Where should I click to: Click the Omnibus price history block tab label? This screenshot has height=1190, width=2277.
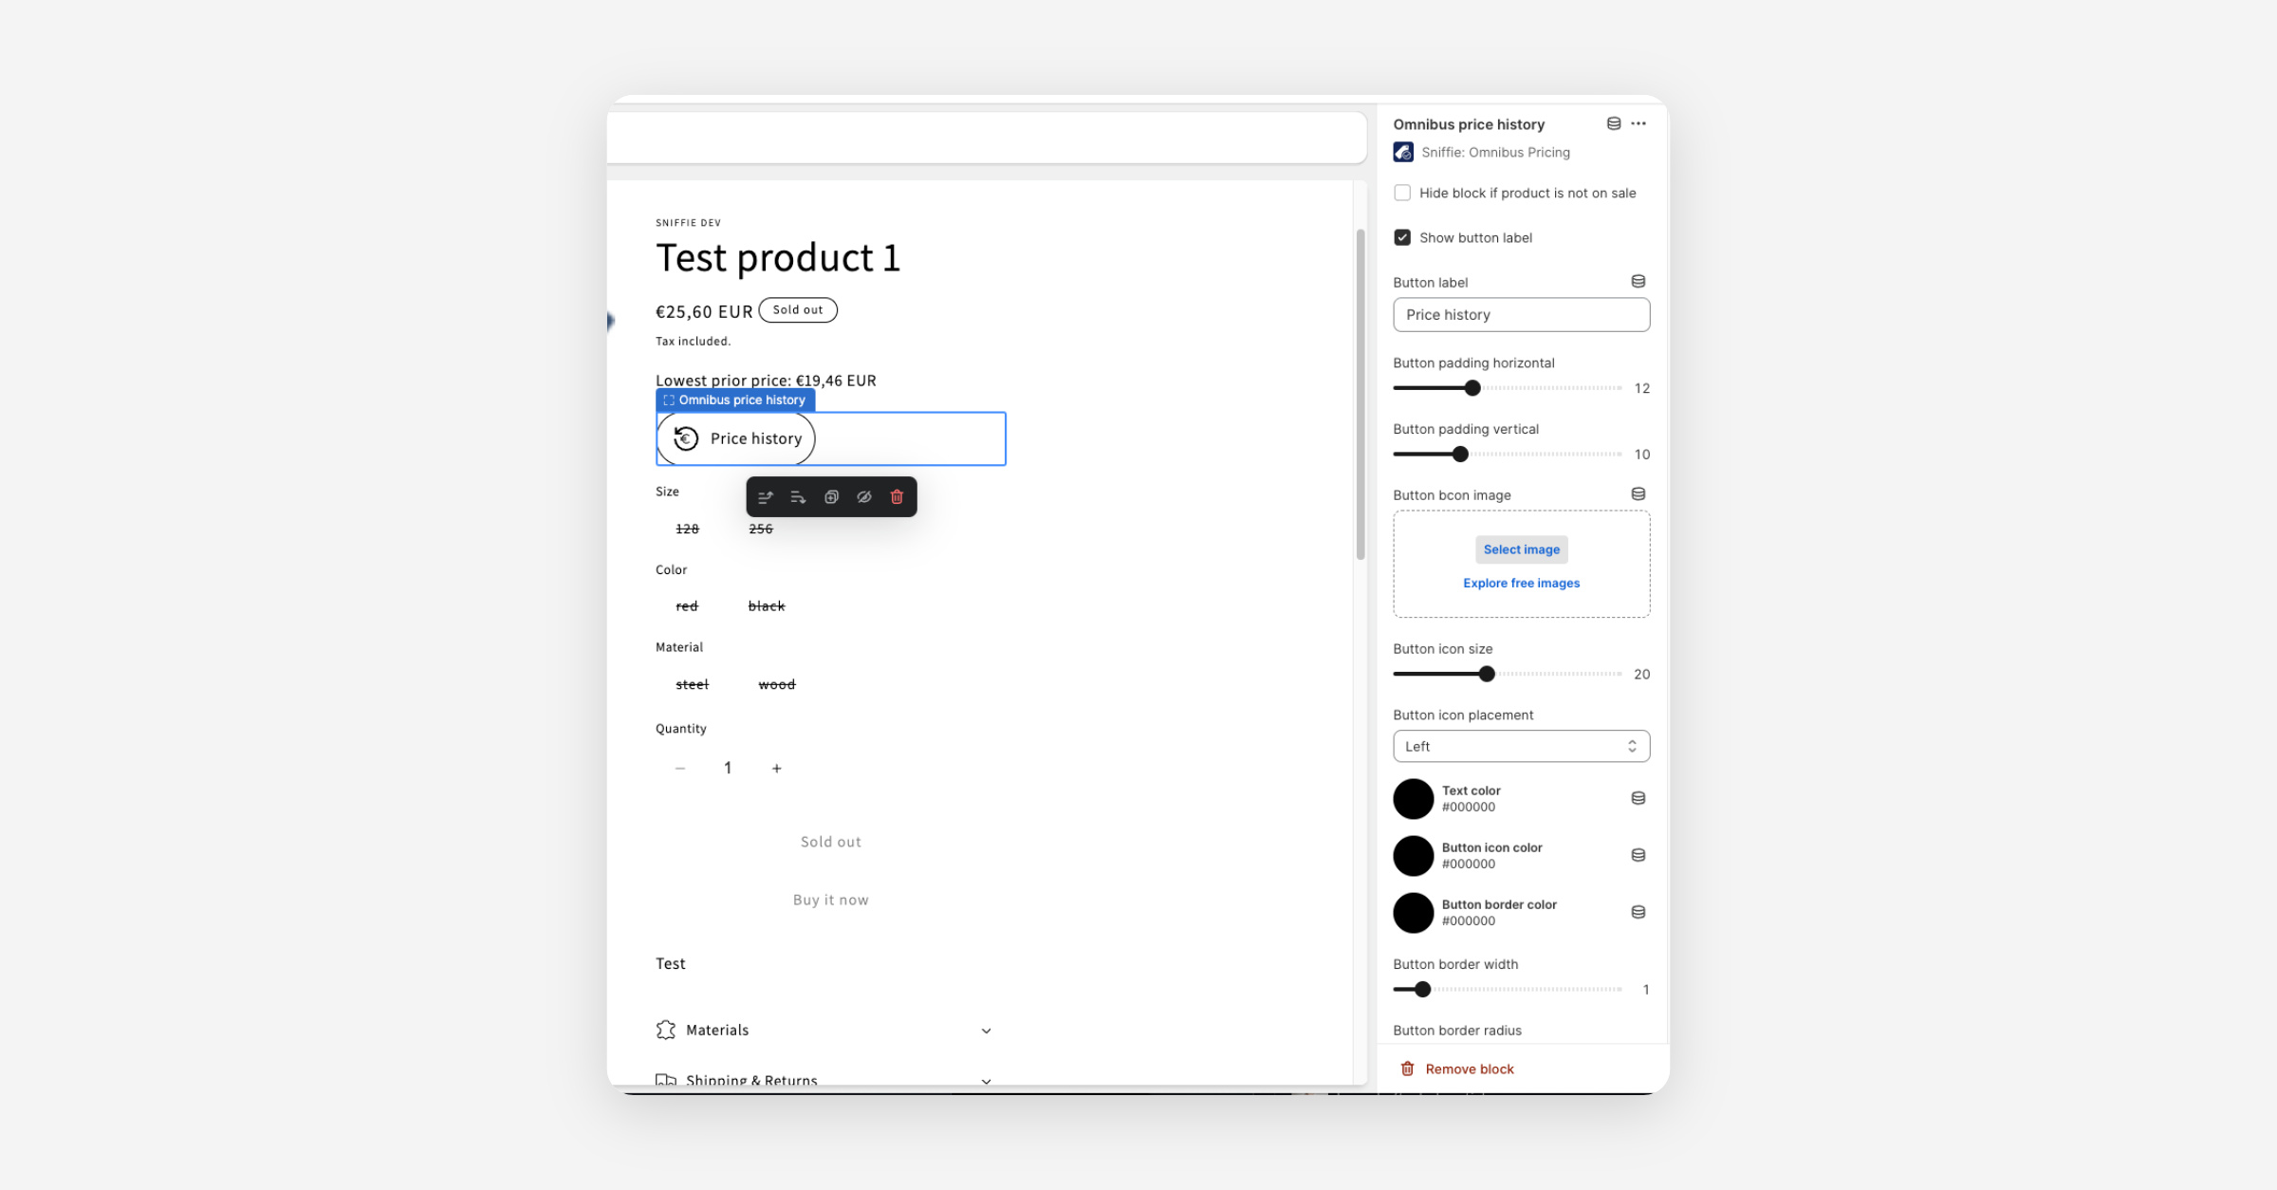pyautogui.click(x=735, y=400)
